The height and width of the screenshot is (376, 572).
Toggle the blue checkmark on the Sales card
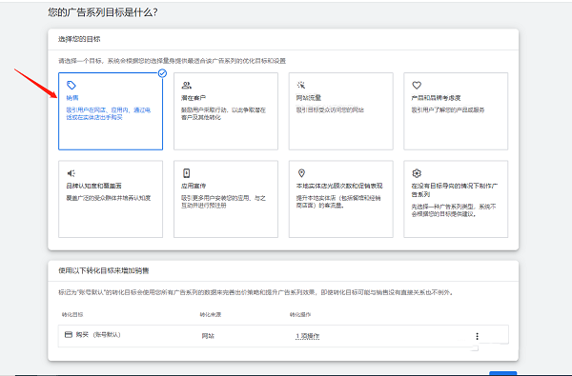click(162, 73)
